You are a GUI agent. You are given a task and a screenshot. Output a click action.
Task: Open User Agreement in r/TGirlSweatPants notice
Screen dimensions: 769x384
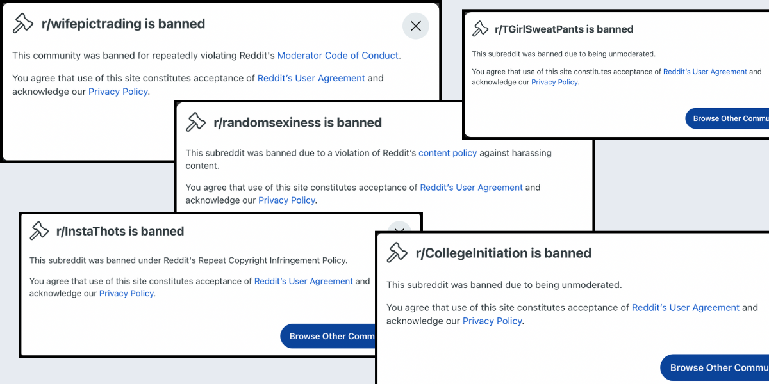pos(705,72)
